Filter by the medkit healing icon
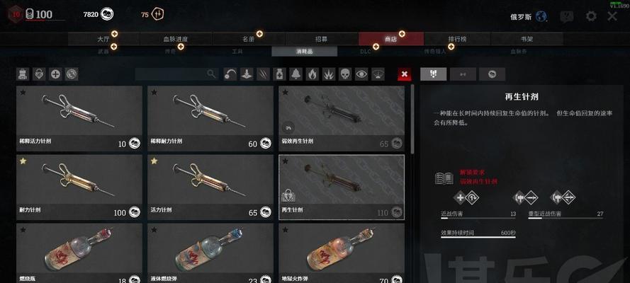 point(279,74)
